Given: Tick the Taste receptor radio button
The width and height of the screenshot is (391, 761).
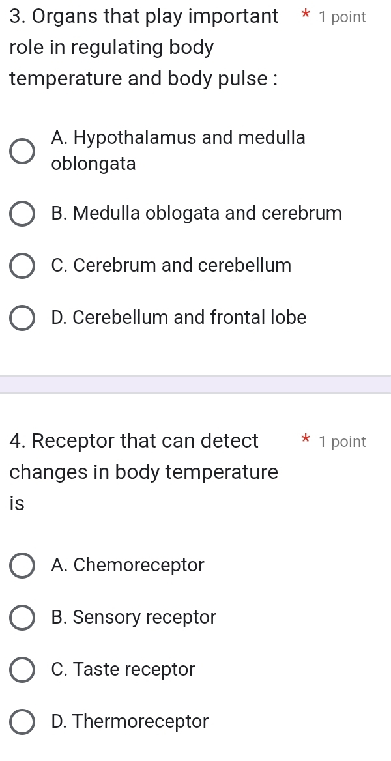Looking at the screenshot, I should (x=22, y=670).
